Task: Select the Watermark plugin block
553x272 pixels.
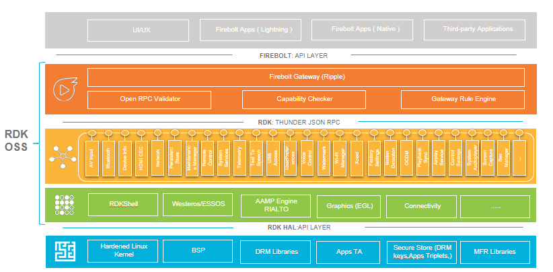Action: point(324,158)
